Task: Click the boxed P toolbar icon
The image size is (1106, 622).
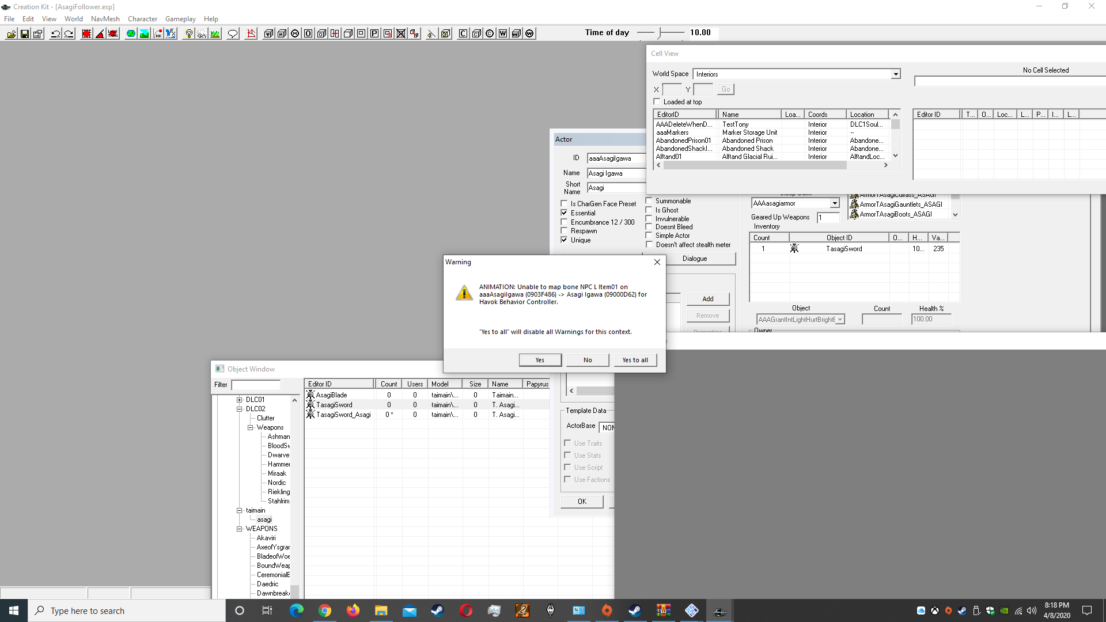Action: (374, 33)
